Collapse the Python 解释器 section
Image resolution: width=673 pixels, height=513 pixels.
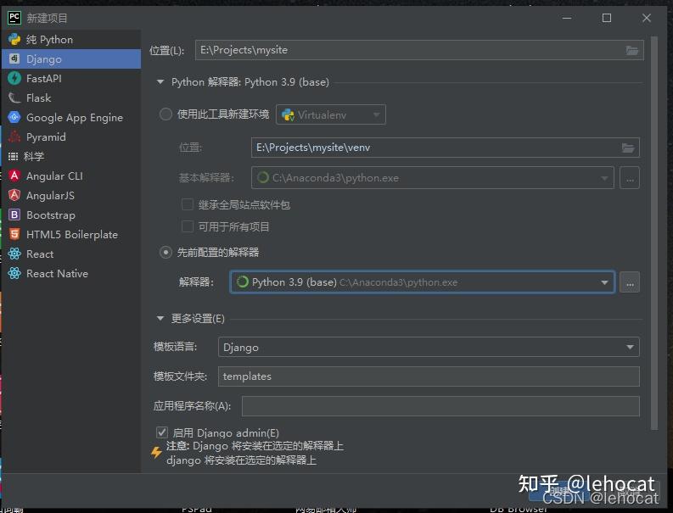[160, 81]
